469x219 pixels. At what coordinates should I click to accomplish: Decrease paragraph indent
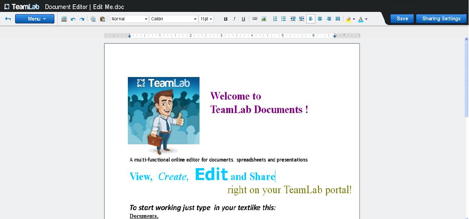click(293, 19)
